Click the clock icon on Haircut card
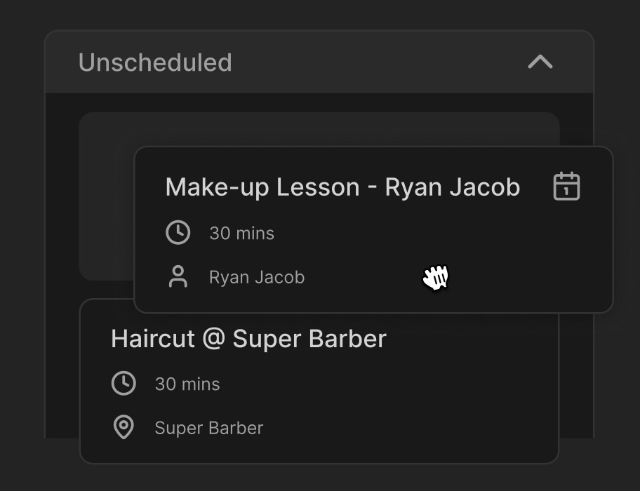 point(125,384)
